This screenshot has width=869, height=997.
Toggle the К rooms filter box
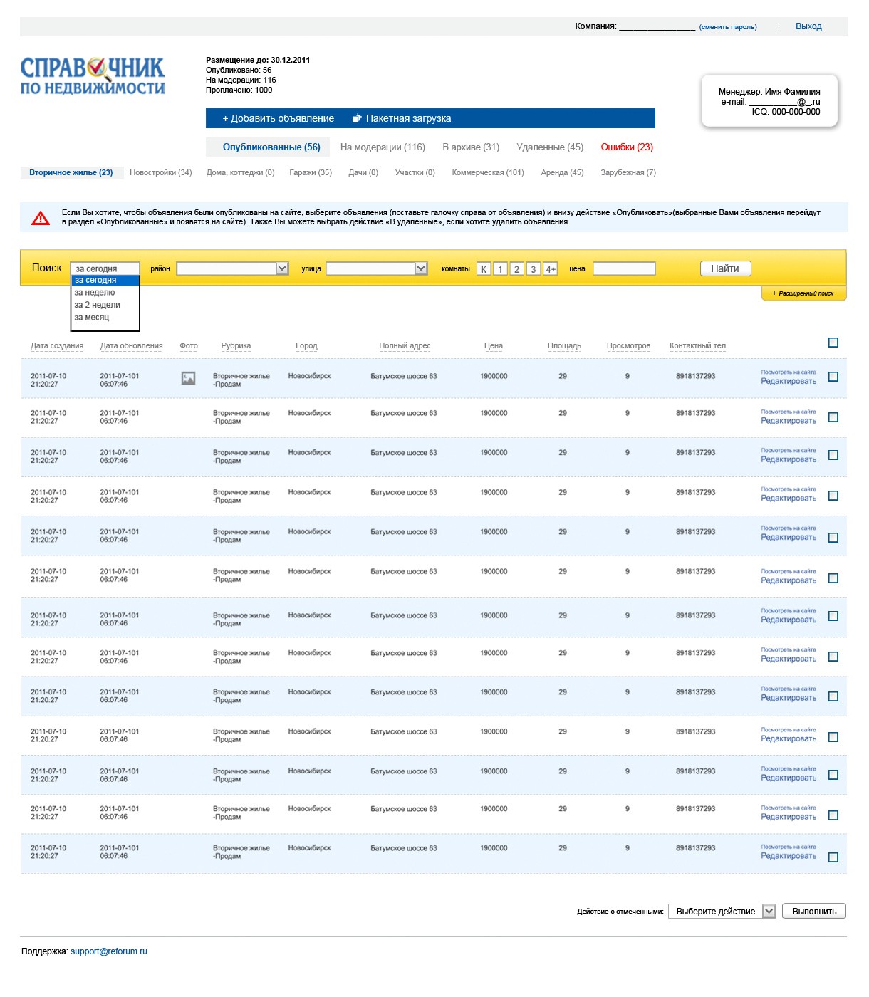484,268
